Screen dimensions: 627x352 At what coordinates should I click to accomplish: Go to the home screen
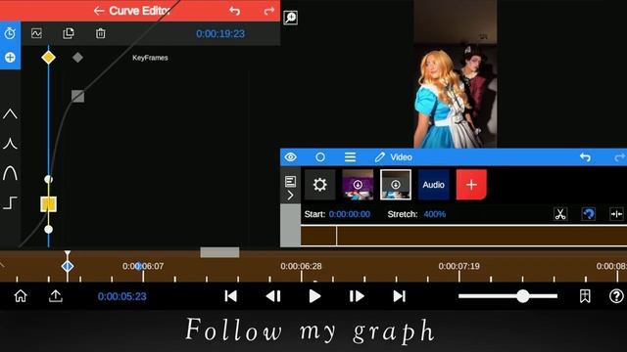pos(21,296)
